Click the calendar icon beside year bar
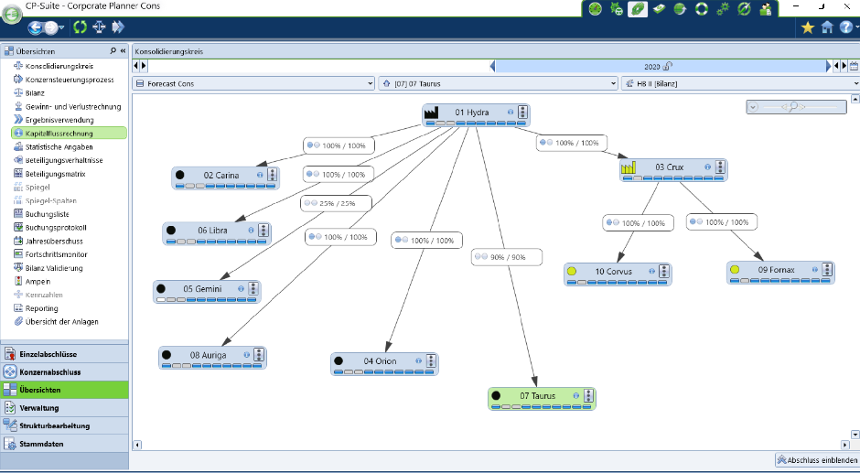This screenshot has height=473, width=860. click(854, 67)
